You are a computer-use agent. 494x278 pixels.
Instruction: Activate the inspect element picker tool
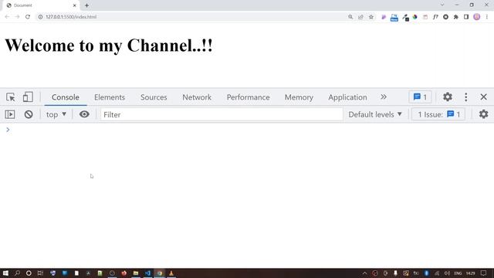pos(10,97)
